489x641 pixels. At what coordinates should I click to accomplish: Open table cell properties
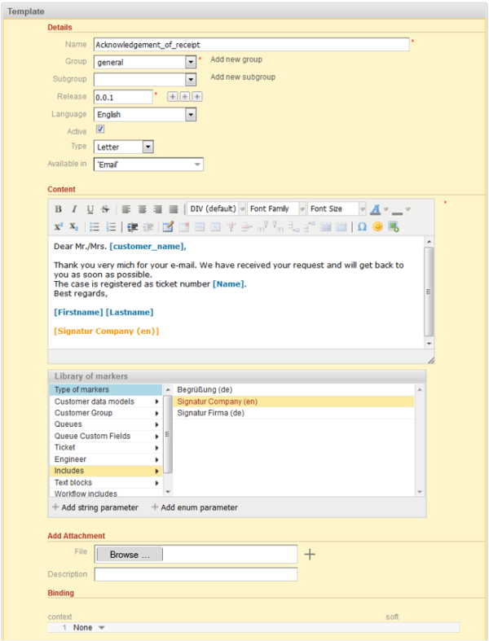click(x=215, y=227)
